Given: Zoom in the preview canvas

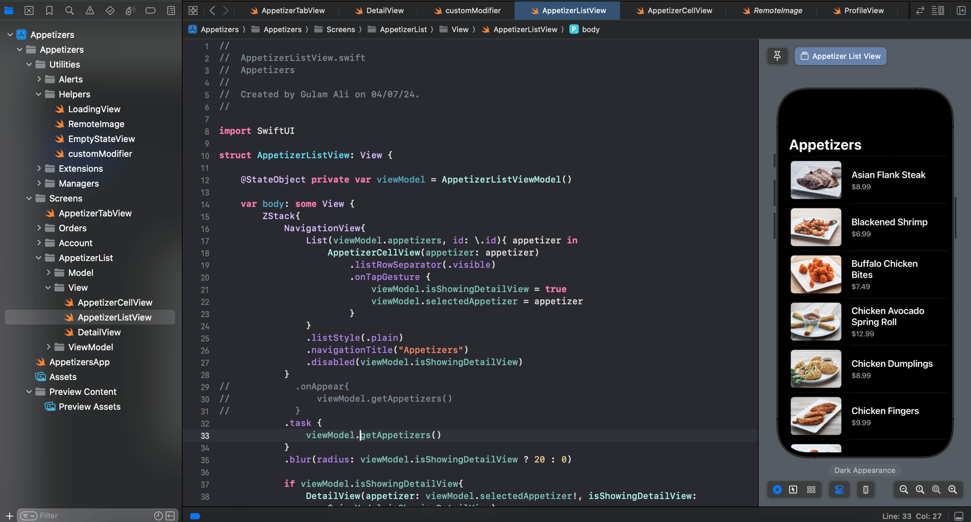Looking at the screenshot, I should tap(952, 490).
